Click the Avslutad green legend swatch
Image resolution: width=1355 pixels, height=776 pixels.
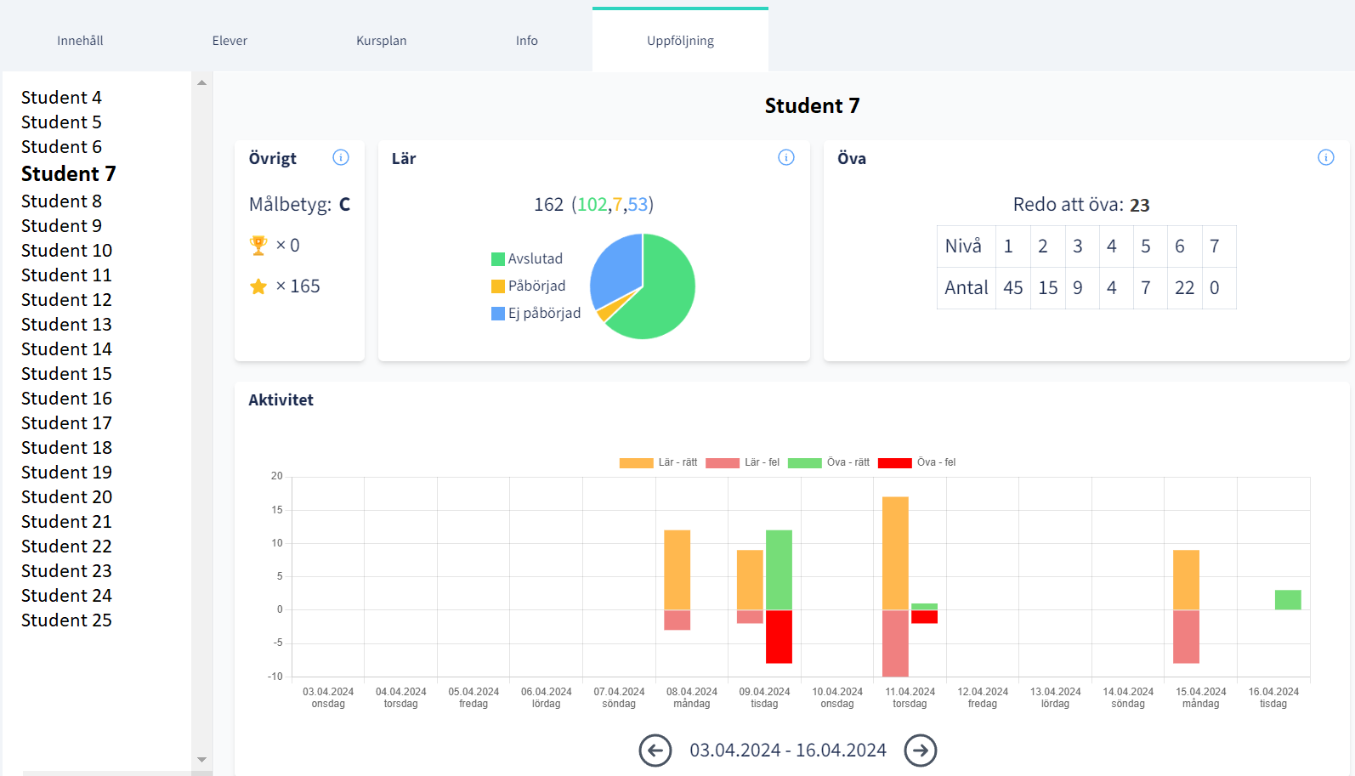498,259
